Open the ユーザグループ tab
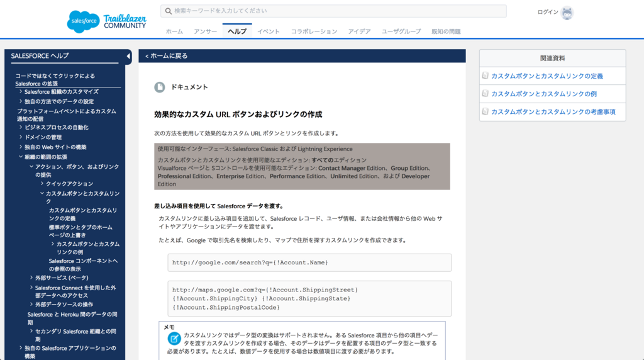644x360 pixels. tap(401, 31)
